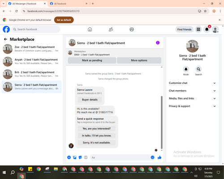
Task: Send quick response 'Yes, are you interested?'
Action: (x=97, y=129)
